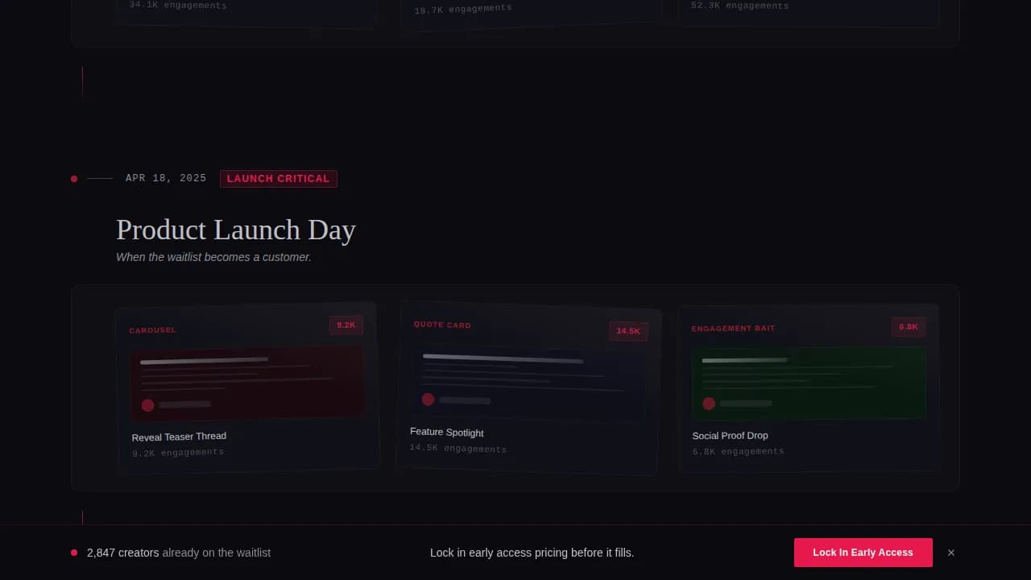Open the Reveal Teaser Thread card
The height and width of the screenshot is (580, 1031).
[246, 383]
